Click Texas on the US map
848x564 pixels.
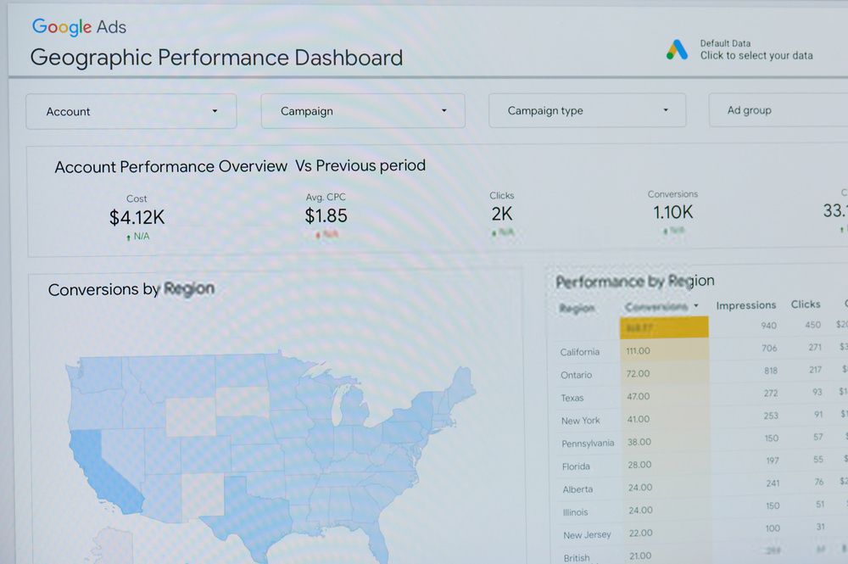pyautogui.click(x=248, y=514)
